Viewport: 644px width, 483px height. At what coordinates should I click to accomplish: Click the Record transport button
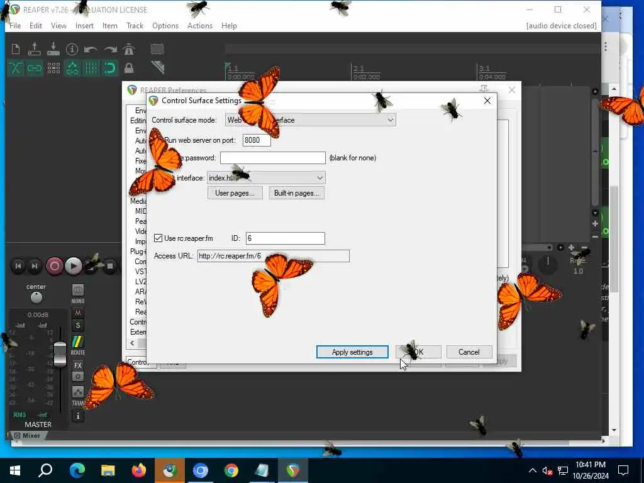pos(54,266)
